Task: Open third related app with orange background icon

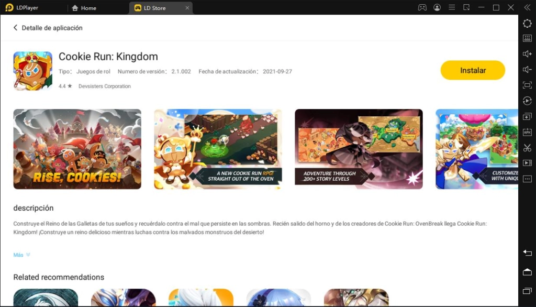Action: [201, 298]
